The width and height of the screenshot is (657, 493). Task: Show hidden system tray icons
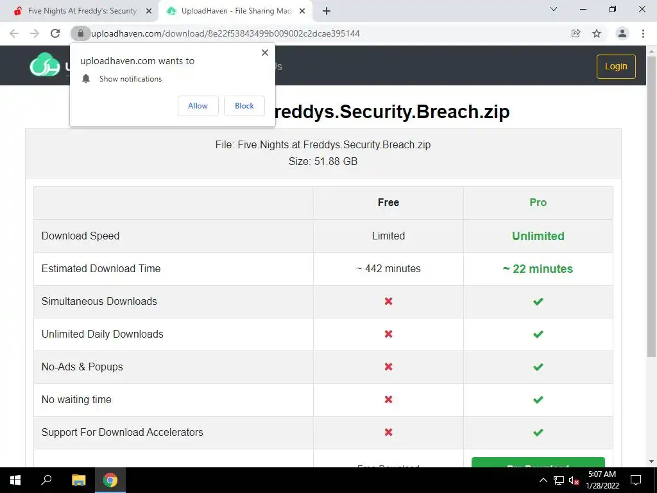(543, 480)
